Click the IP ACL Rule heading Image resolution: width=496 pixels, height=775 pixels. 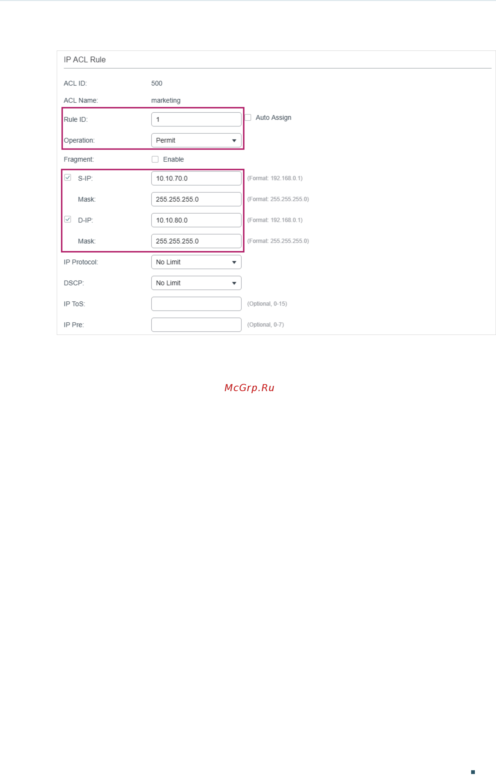pyautogui.click(x=85, y=60)
